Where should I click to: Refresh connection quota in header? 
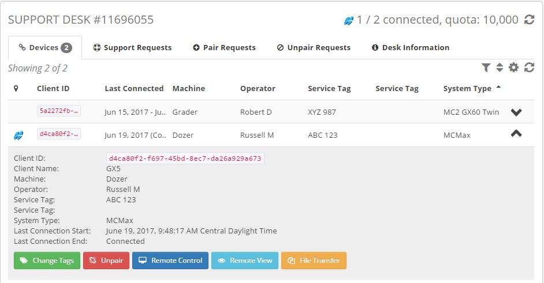[529, 20]
